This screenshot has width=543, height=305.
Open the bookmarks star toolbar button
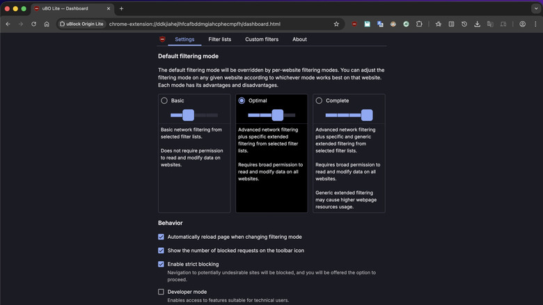pyautogui.click(x=439, y=24)
